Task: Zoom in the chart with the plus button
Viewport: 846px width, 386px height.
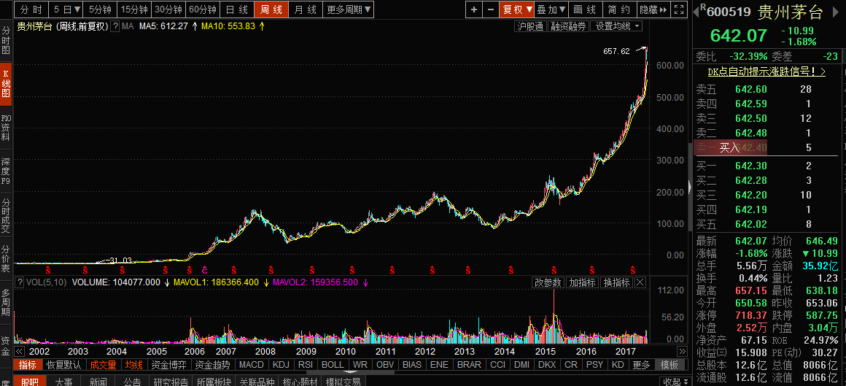Action: click(x=474, y=9)
